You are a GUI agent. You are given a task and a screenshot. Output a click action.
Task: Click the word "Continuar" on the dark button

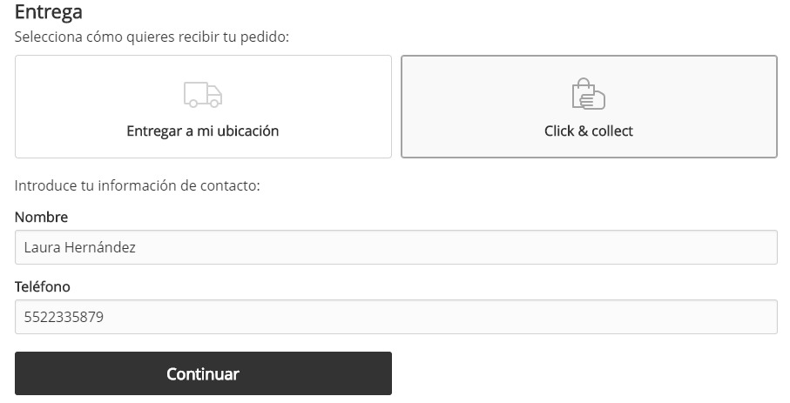(203, 374)
